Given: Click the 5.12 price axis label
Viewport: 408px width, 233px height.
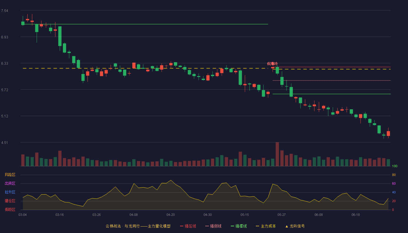Looking at the screenshot, I should pos(5,116).
